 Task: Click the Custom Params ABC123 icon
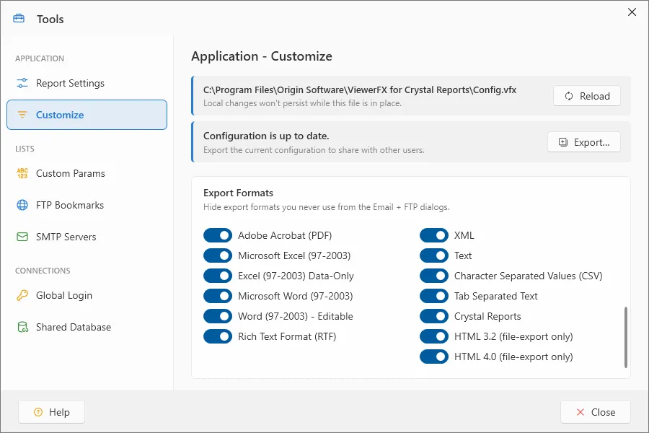(22, 173)
